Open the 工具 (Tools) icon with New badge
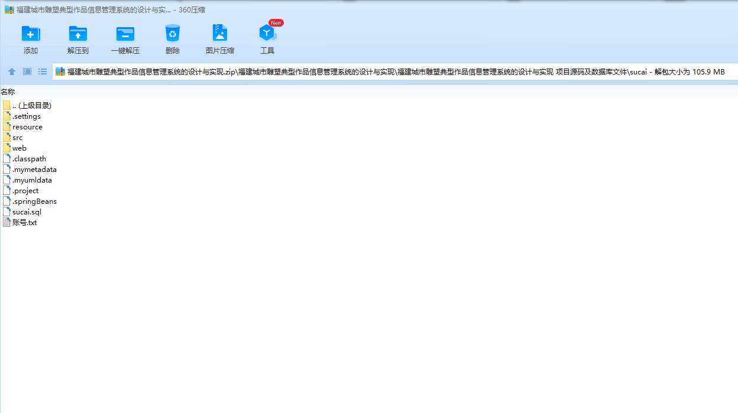This screenshot has height=413, width=738. [x=267, y=33]
